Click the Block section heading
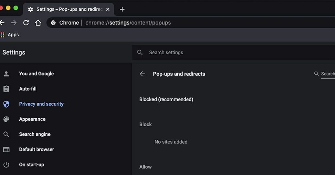Viewport: 335px width, 175px height. [146, 124]
